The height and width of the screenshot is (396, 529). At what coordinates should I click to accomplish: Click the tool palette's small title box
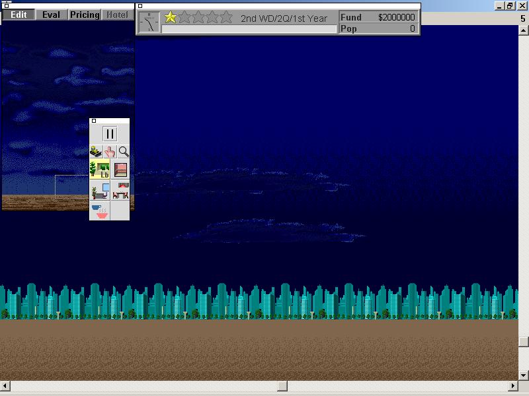tap(94, 121)
